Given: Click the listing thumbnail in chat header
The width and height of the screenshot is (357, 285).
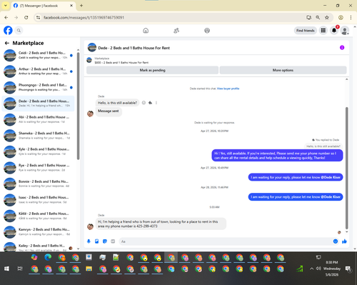Looking at the screenshot, I should (92, 48).
